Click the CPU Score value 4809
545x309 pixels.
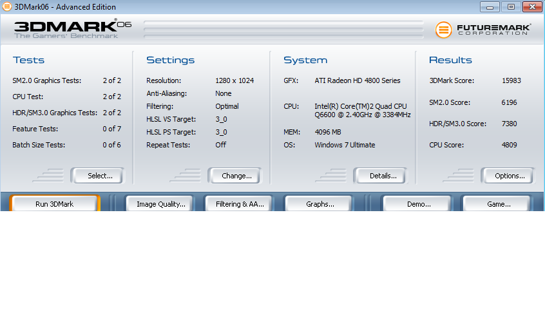tap(509, 145)
